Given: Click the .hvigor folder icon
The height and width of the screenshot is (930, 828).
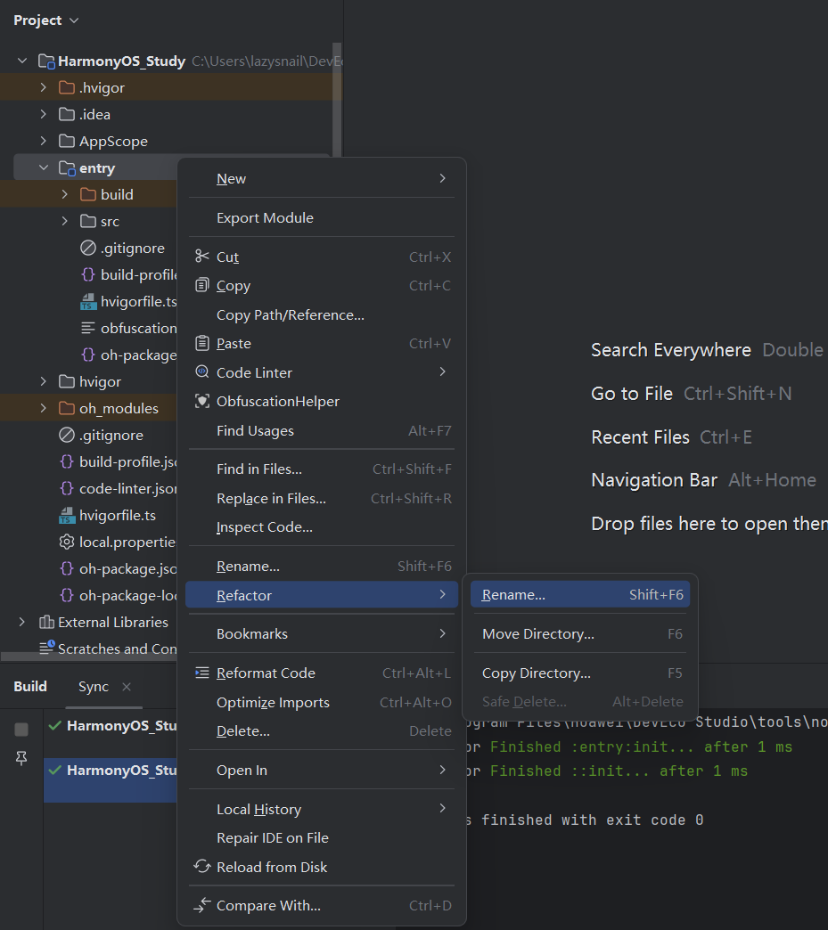Looking at the screenshot, I should point(67,88).
